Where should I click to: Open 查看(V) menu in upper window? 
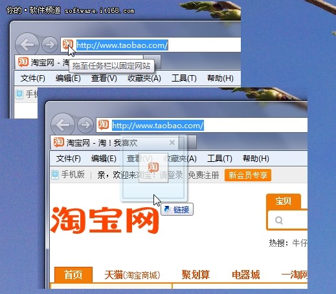click(x=104, y=78)
